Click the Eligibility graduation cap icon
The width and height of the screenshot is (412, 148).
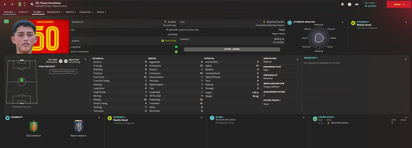click(x=7, y=118)
